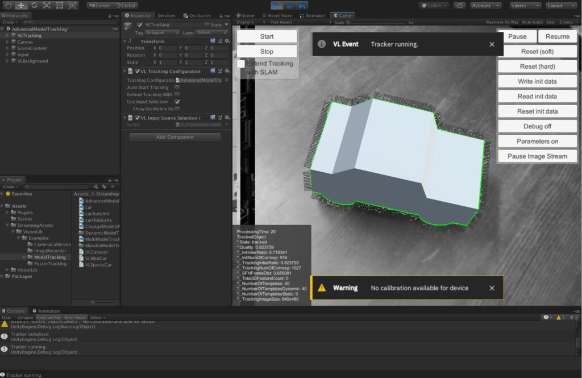Viewport: 582px width, 378px height.
Task: Switch to the Services tab
Action: (167, 15)
